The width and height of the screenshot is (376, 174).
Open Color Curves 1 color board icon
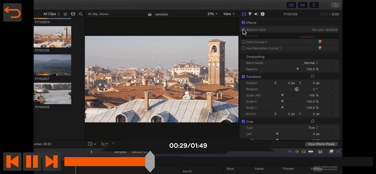320,42
